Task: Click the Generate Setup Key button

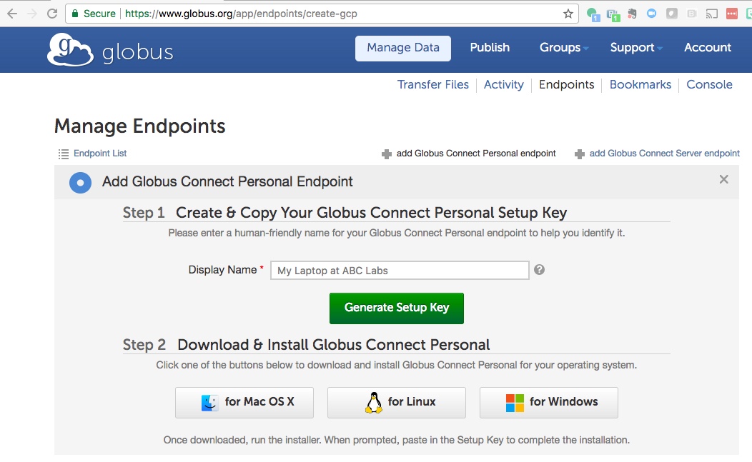Action: [396, 308]
